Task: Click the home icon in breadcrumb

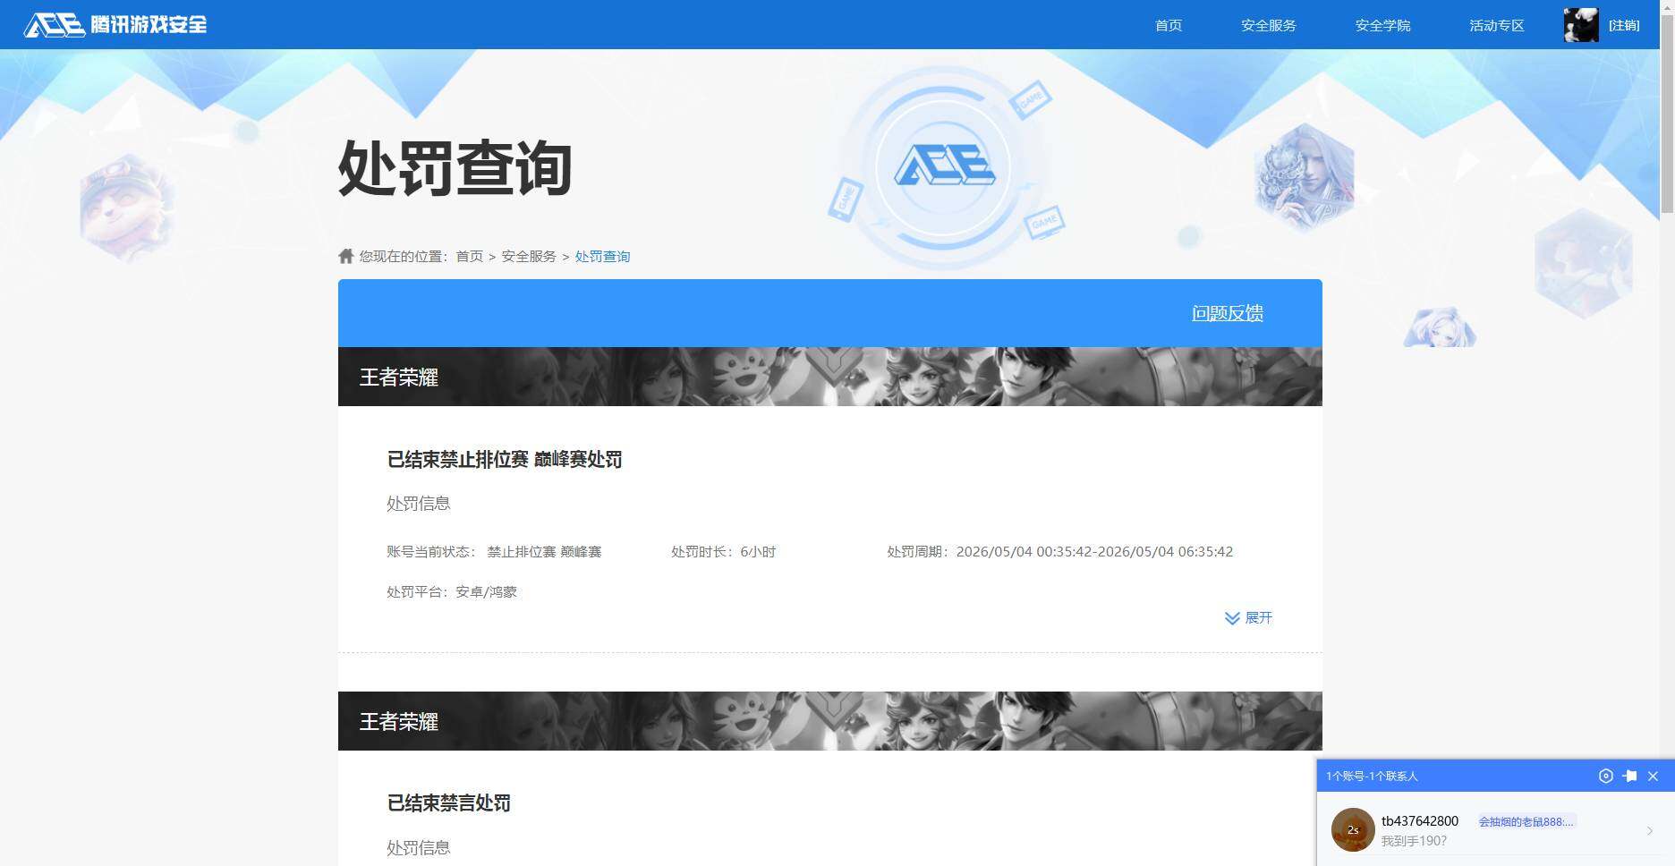Action: click(x=346, y=256)
